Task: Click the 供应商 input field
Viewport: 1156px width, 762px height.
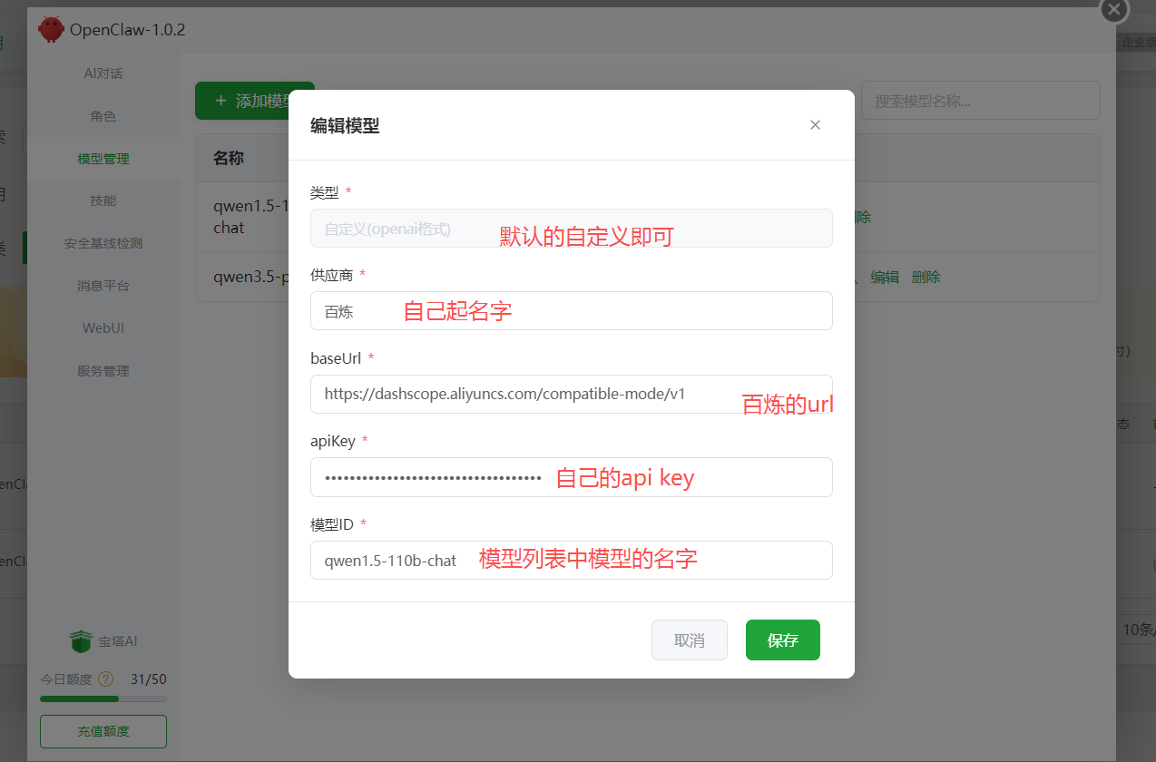Action: point(572,311)
